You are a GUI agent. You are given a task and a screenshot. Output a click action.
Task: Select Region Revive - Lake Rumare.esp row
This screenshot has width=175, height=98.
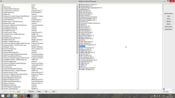click(x=13, y=22)
